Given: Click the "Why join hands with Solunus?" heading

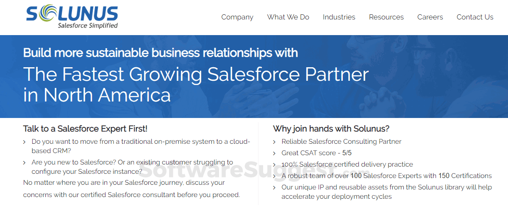Looking at the screenshot, I should pyautogui.click(x=331, y=129).
